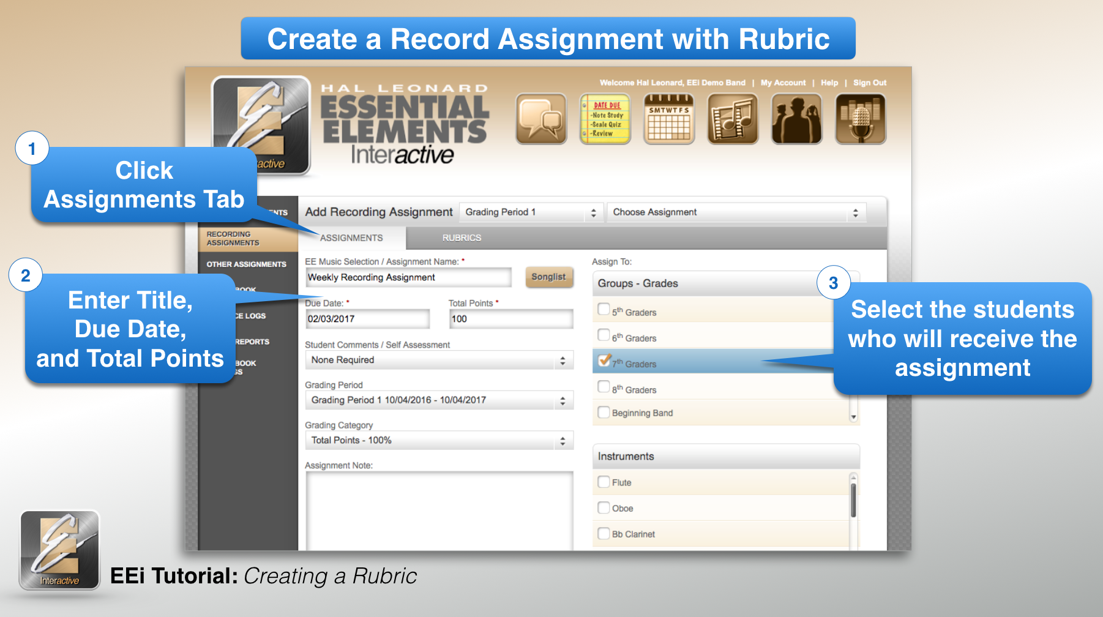Check the 6th Graders checkbox
Screen dimensions: 1103x617
[x=604, y=335]
